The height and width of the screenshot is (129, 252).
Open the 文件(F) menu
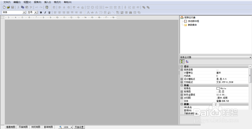pos(7,2)
